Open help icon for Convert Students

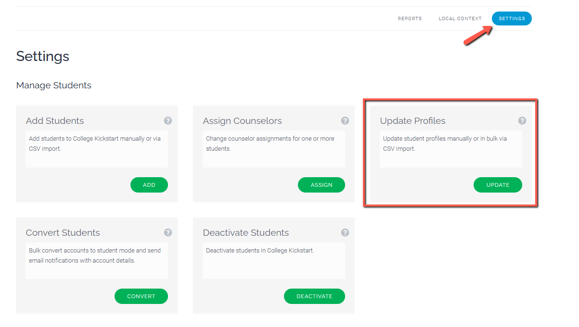click(x=168, y=232)
